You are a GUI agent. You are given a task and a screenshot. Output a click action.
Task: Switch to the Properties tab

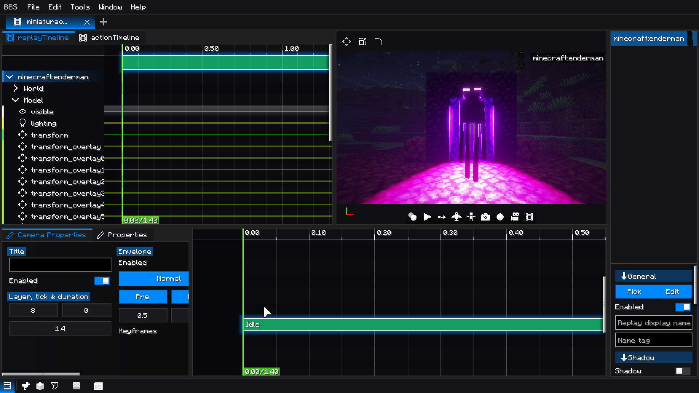tap(123, 235)
